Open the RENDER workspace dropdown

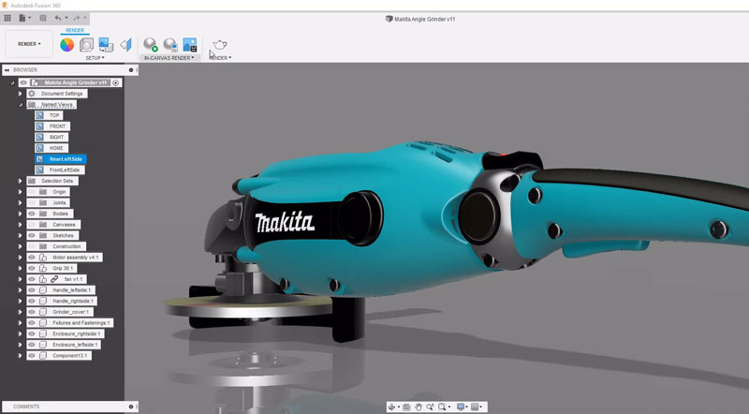[29, 44]
